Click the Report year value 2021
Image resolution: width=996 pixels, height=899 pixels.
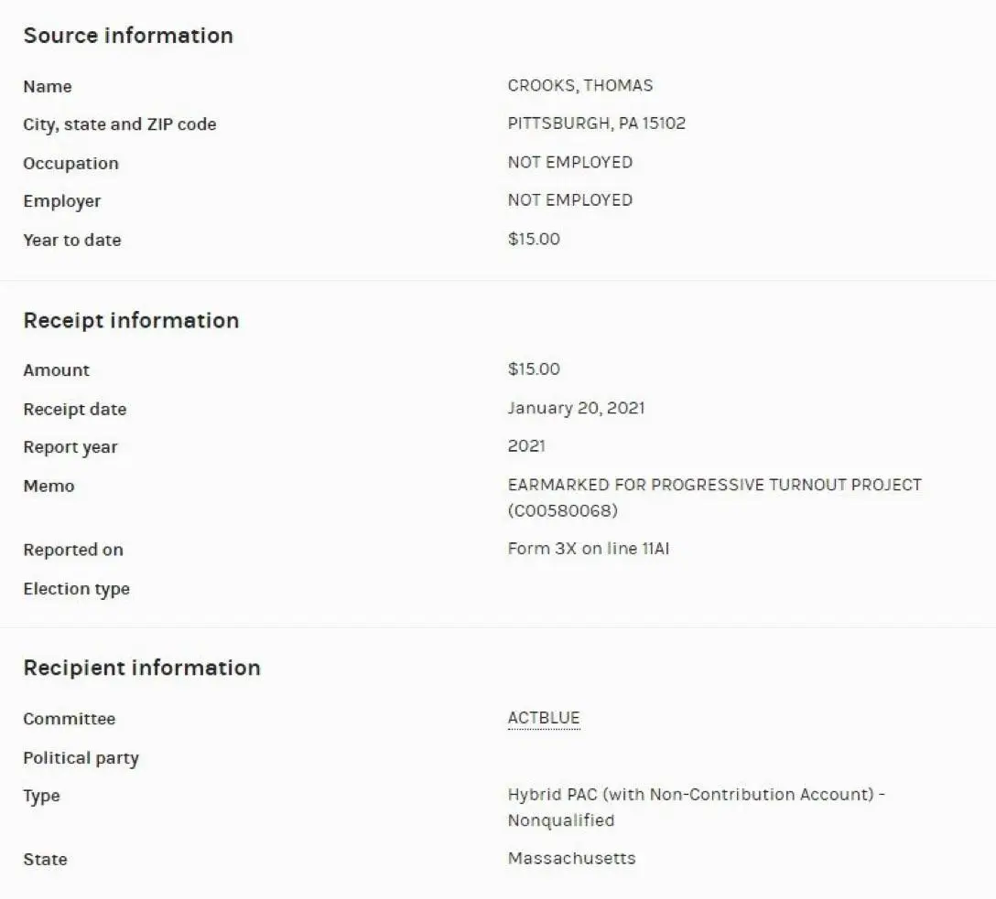coord(526,446)
